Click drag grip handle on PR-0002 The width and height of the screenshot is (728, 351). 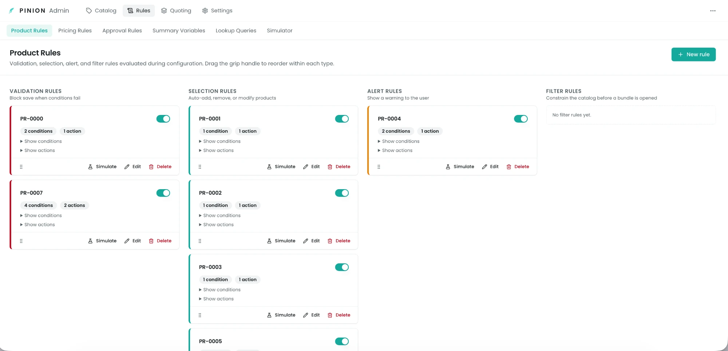(200, 241)
